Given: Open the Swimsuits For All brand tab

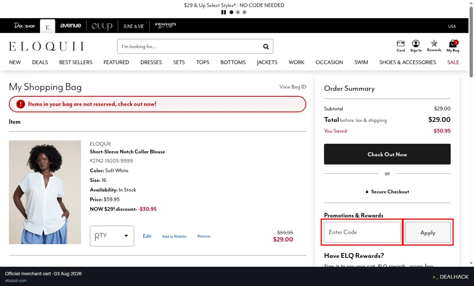Looking at the screenshot, I should click(165, 25).
